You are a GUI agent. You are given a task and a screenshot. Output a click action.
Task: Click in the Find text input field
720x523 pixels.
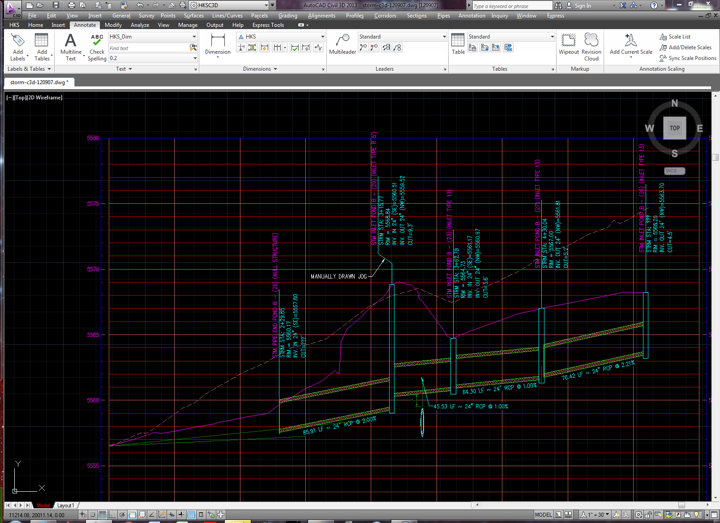(149, 48)
